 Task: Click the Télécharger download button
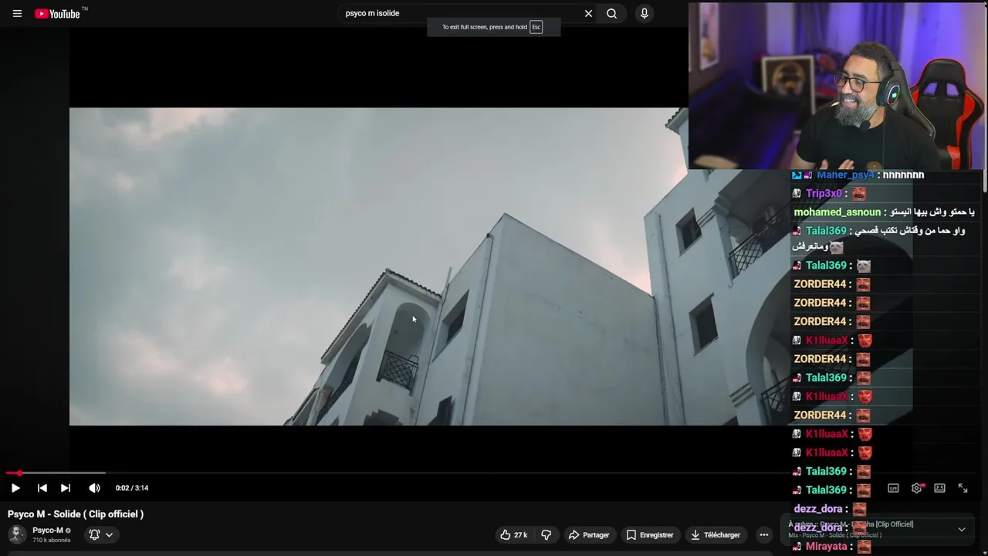[716, 534]
